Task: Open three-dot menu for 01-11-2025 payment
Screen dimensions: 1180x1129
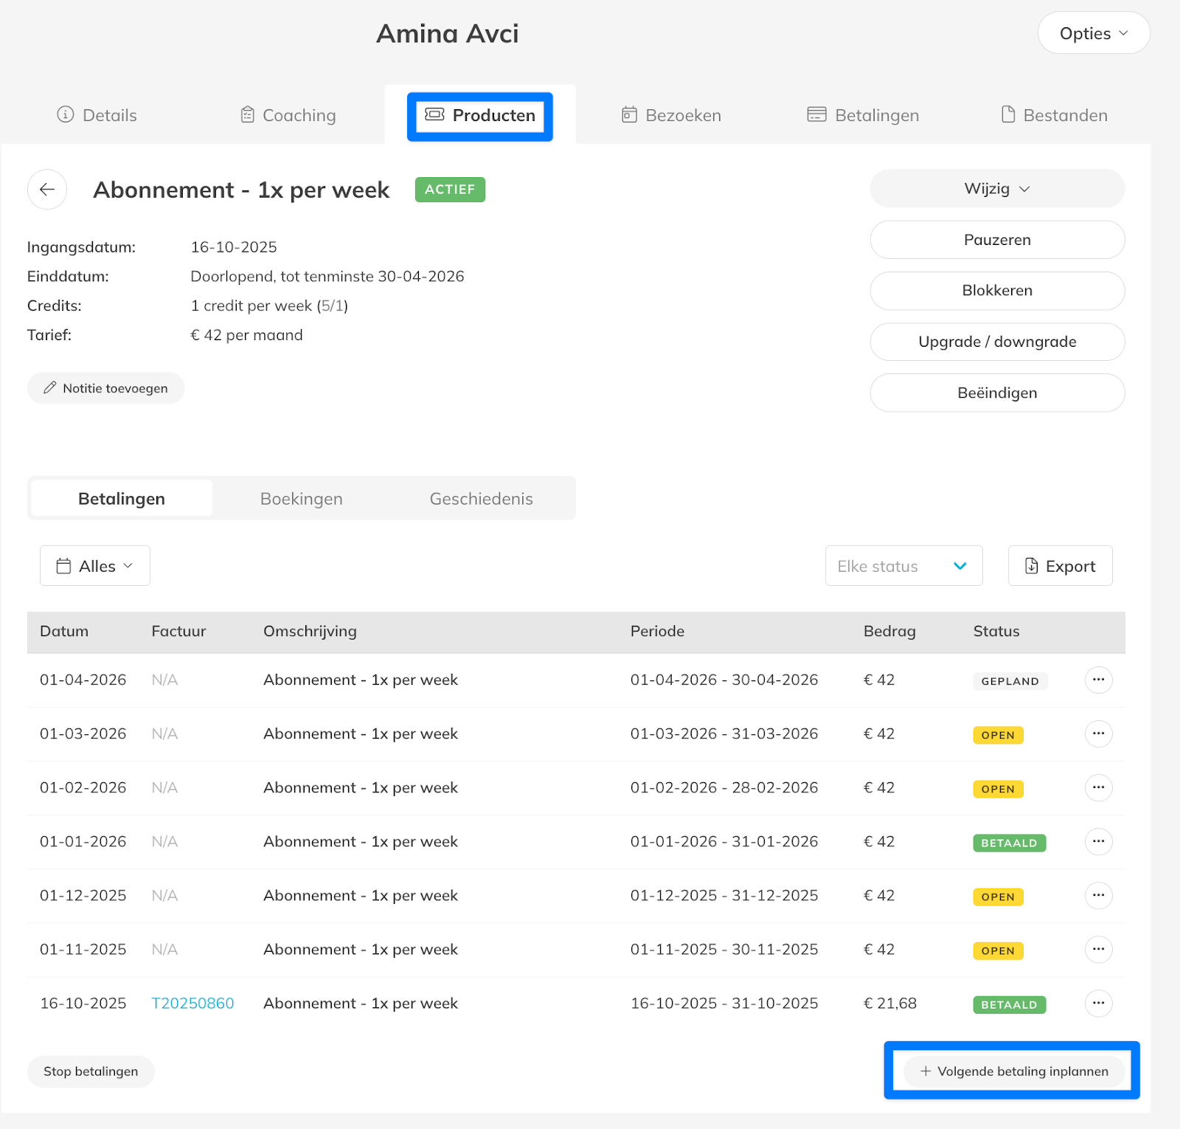Action: pos(1098,949)
